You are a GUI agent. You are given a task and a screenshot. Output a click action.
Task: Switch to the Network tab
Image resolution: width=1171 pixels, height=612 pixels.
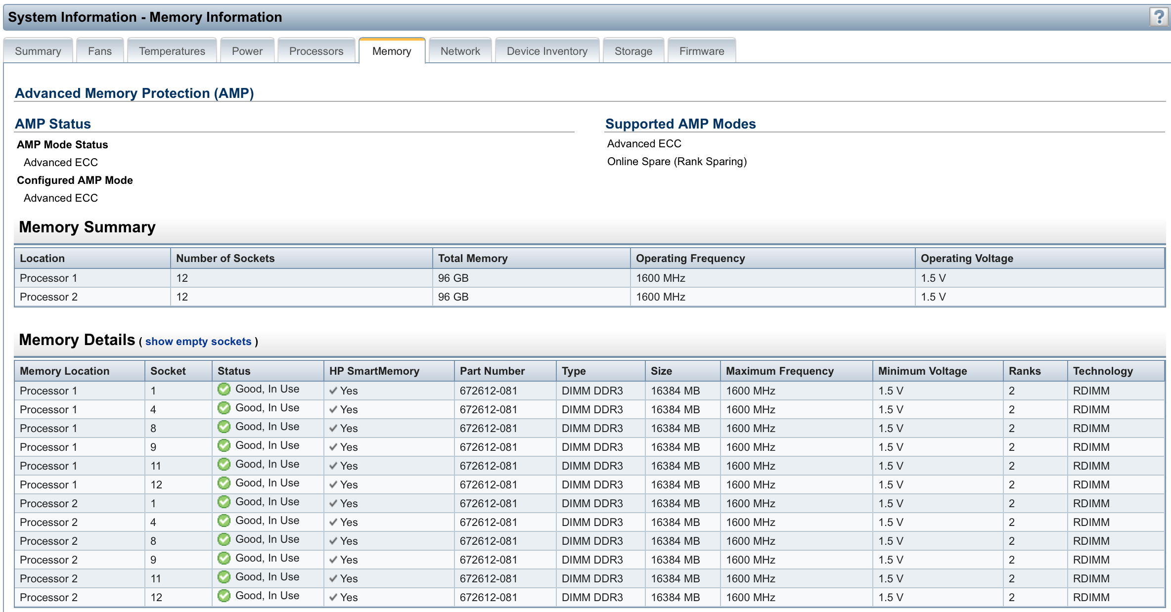460,51
